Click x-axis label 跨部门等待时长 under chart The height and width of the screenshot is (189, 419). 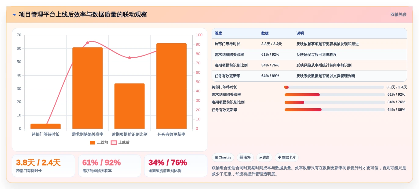pyautogui.click(x=46, y=134)
